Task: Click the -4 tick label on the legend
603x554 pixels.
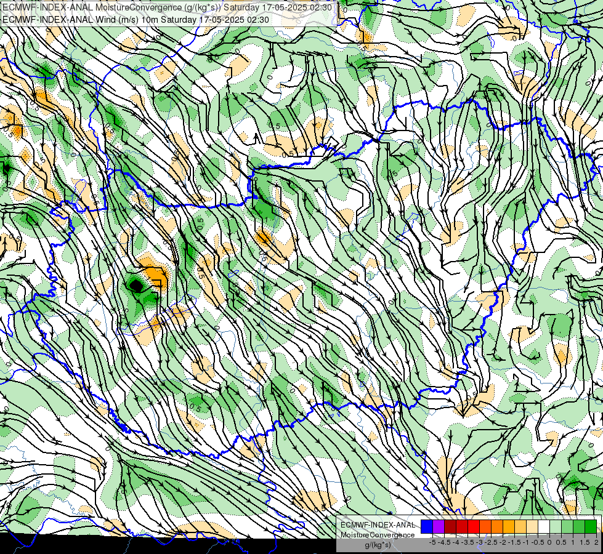Action: 456,542
